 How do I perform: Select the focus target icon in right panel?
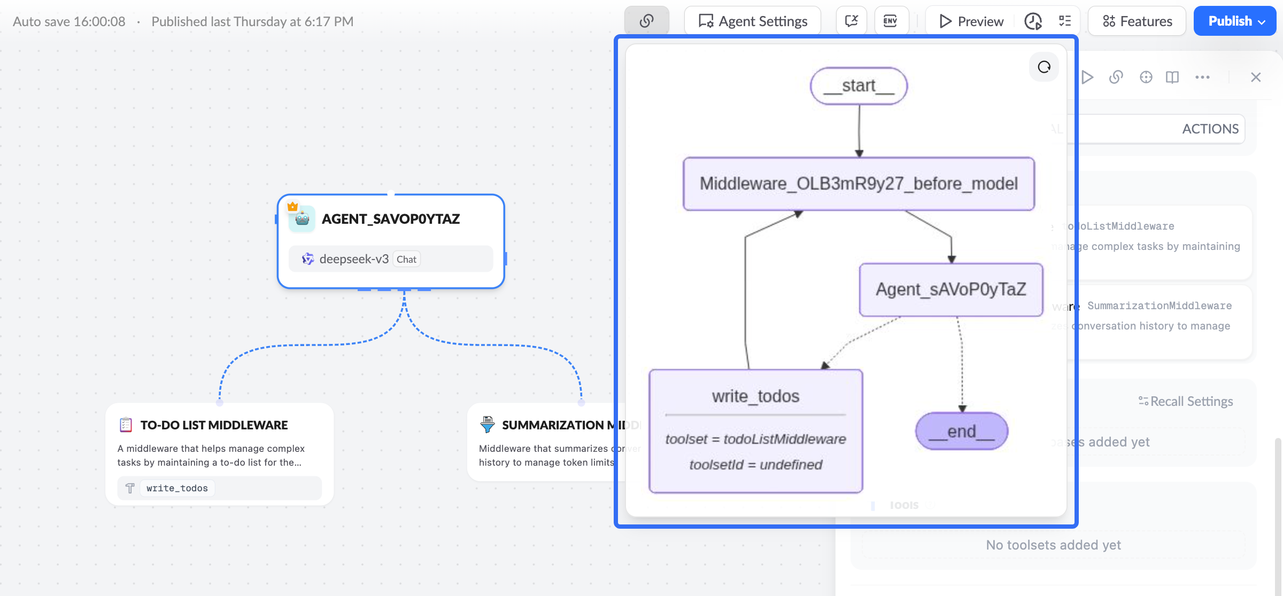point(1146,77)
